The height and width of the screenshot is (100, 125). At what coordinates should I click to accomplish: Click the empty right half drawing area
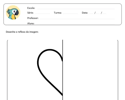(x=90, y=70)
